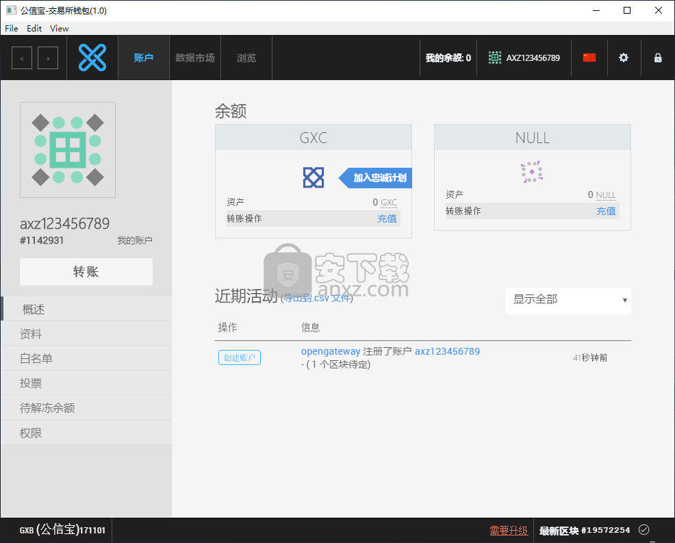Open the View menu
675x543 pixels.
[x=59, y=29]
